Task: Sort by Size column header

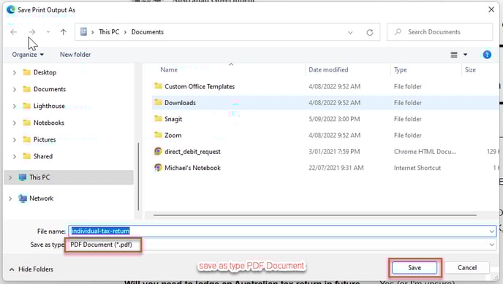Action: pyautogui.click(x=470, y=70)
